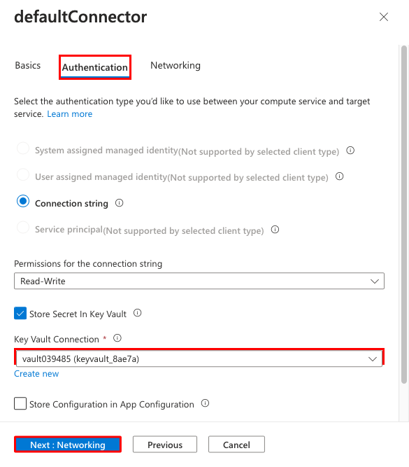This screenshot has height=467, width=409.
Task: Click info icon beside User assigned managed identity
Action: 339,176
